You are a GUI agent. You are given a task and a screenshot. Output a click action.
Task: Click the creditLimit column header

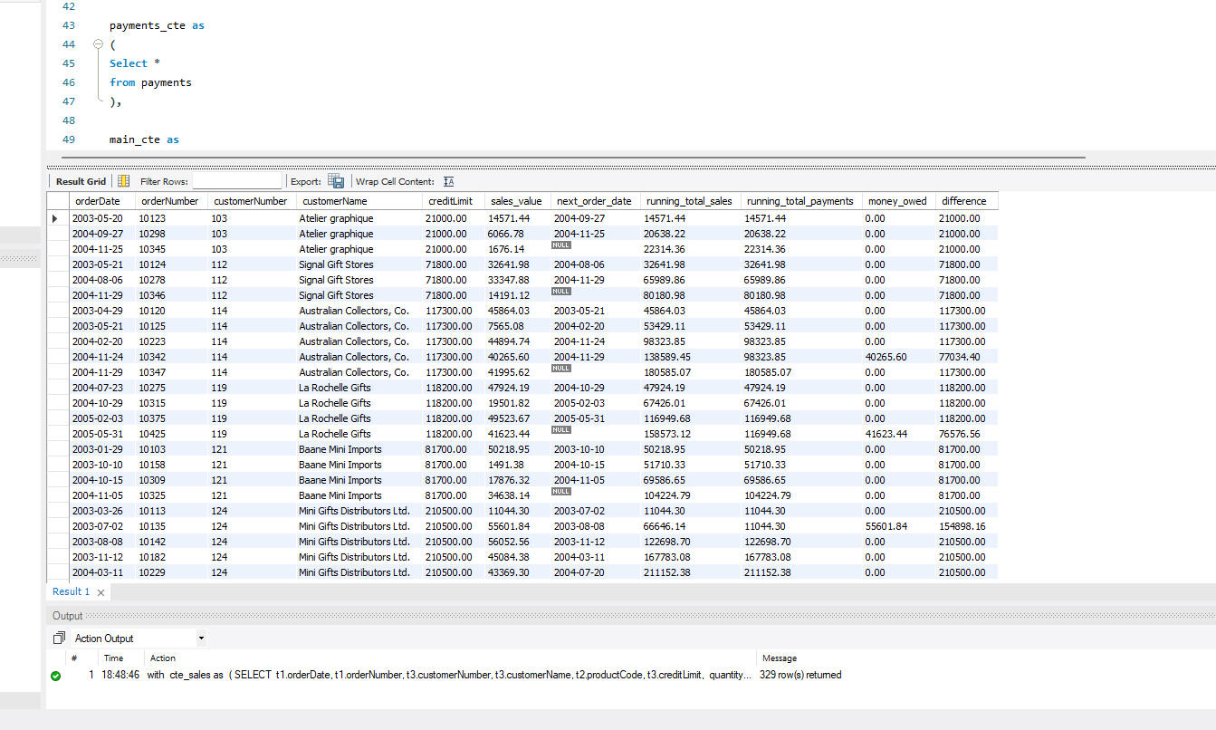pyautogui.click(x=453, y=201)
